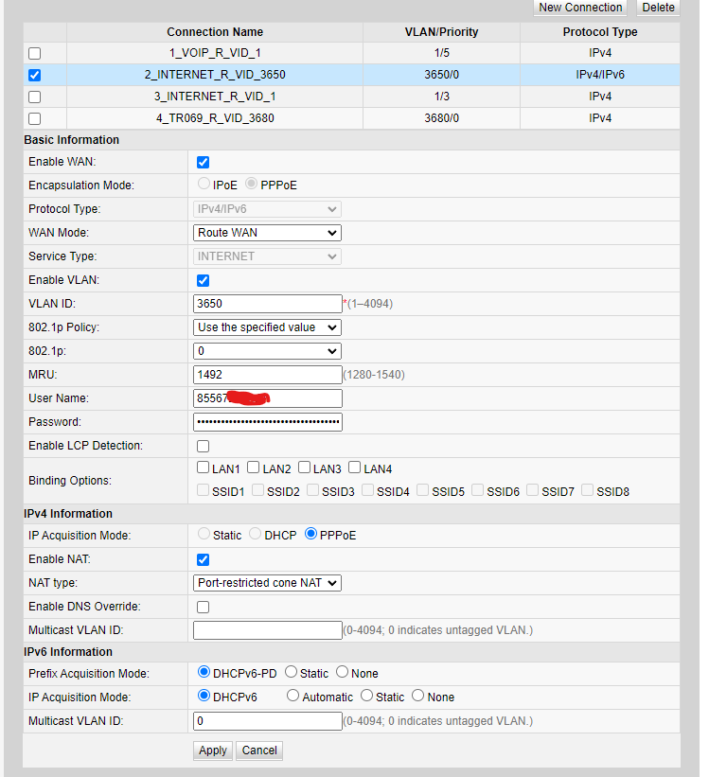Select the 4_TR069_R_VID_3680 row checkbox

click(x=35, y=118)
